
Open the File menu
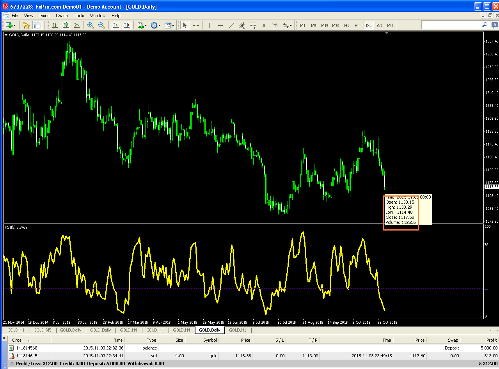(x=15, y=16)
